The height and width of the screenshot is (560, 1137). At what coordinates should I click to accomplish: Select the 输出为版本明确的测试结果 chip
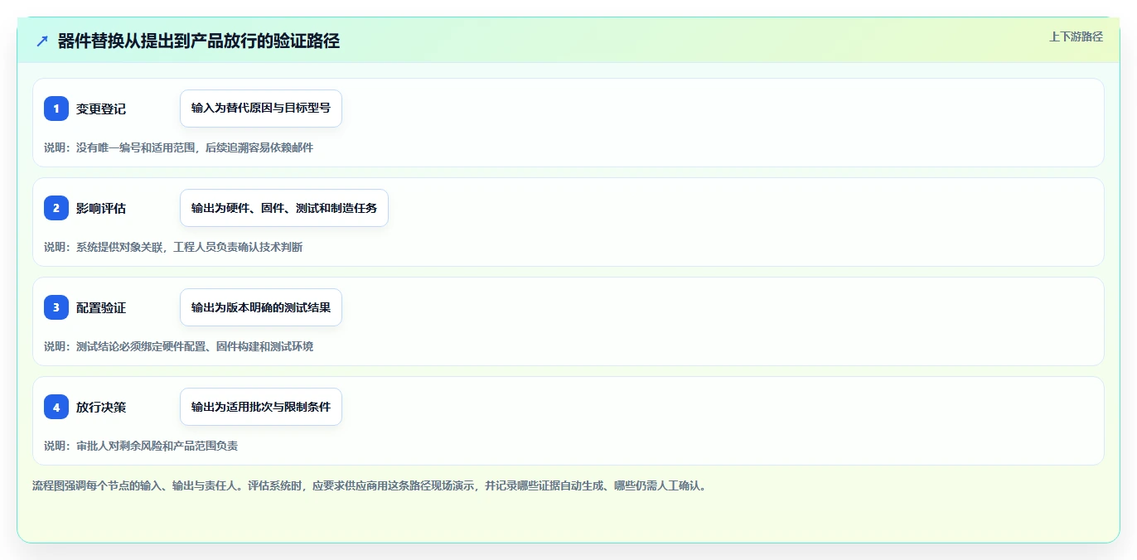(x=261, y=307)
